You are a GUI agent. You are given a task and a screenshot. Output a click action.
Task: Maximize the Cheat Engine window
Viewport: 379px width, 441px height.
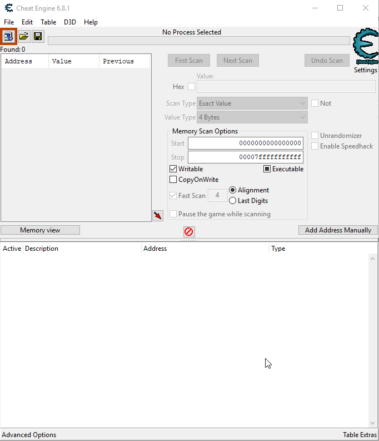coord(340,8)
